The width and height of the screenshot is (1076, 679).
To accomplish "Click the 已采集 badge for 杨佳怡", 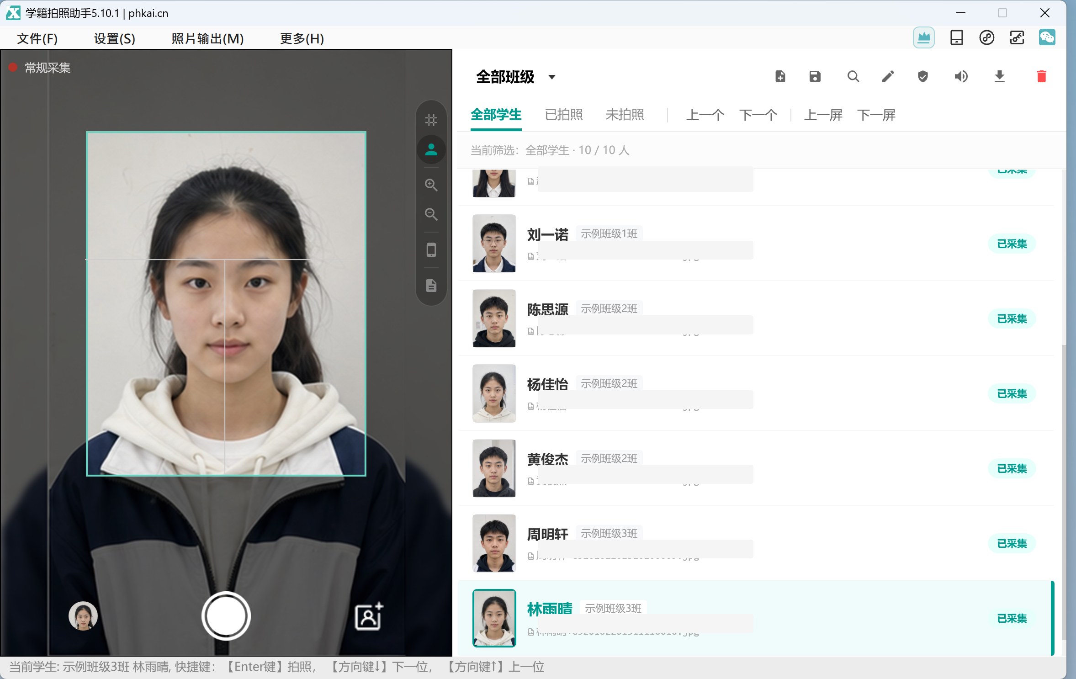I will (x=1012, y=394).
